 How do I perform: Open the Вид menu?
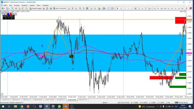click(11, 5)
